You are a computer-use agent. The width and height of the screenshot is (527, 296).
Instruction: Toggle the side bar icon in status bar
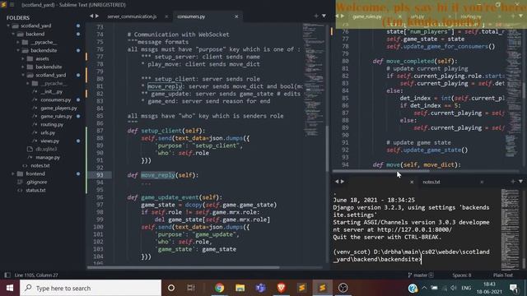[x=7, y=275]
